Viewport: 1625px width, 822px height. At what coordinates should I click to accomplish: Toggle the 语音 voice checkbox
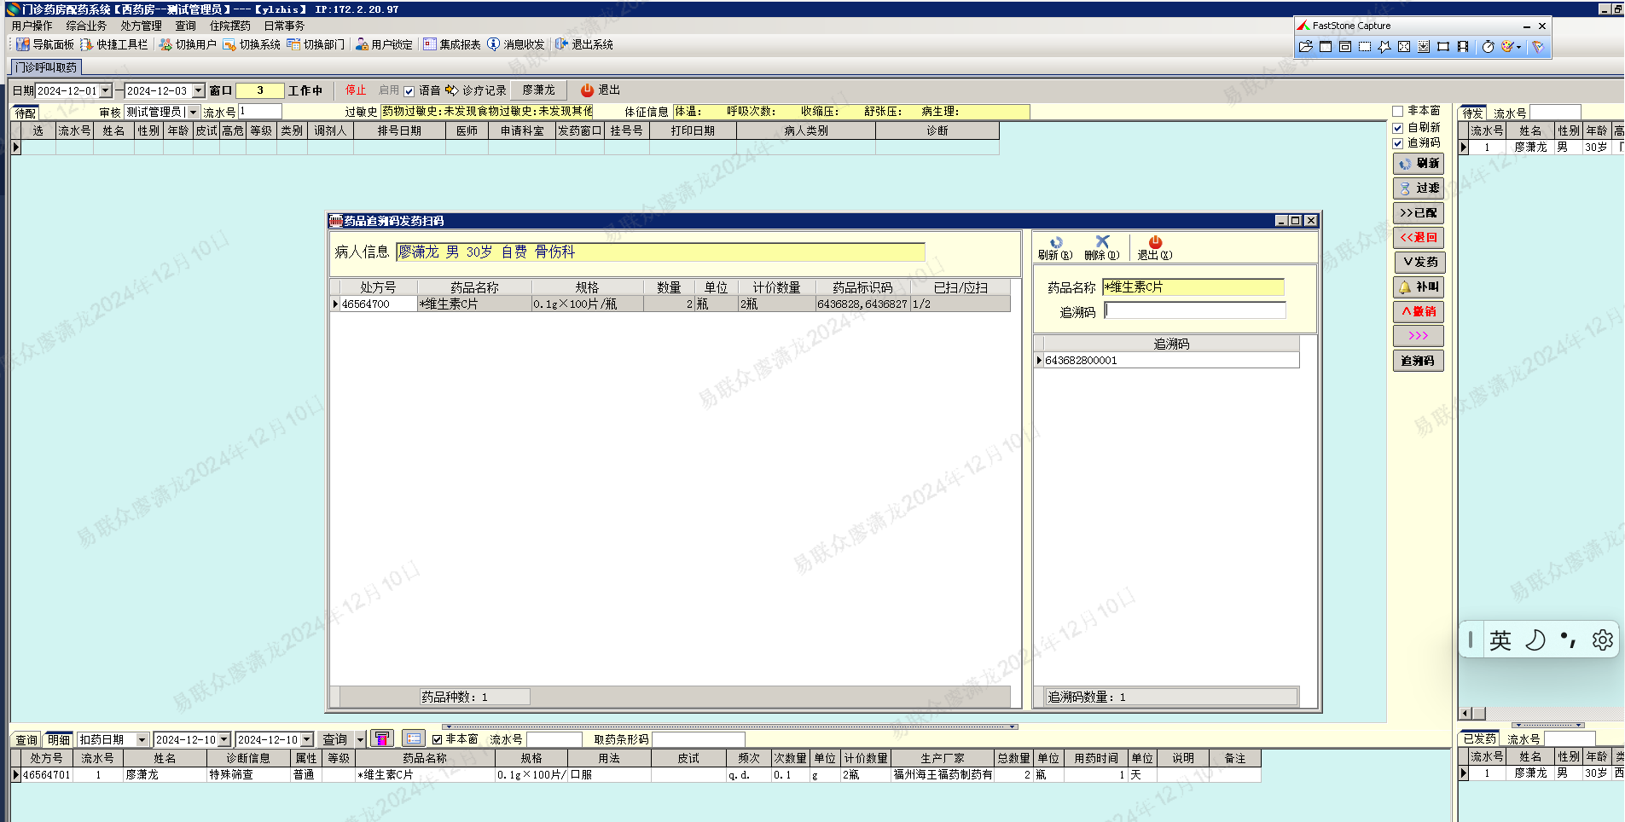[409, 91]
